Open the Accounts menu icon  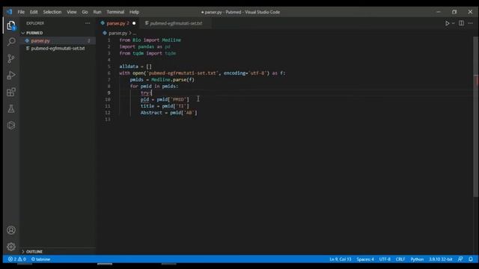11,230
